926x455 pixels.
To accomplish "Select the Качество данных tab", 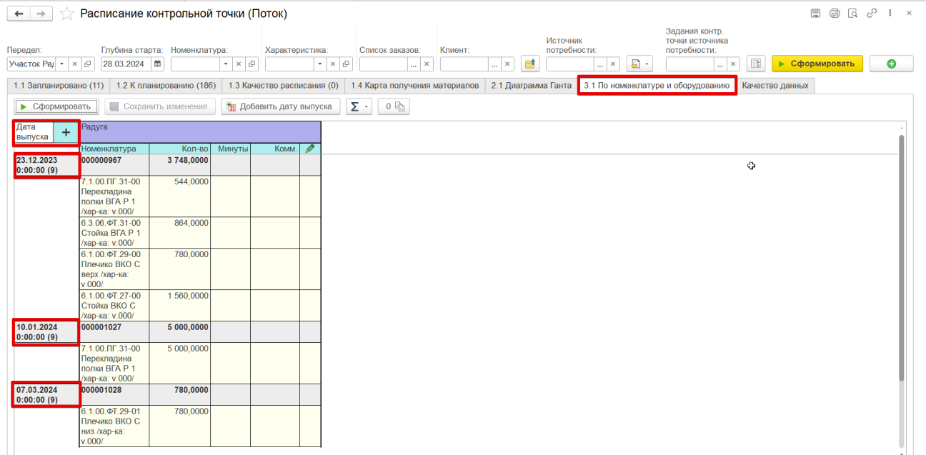I will click(x=775, y=86).
